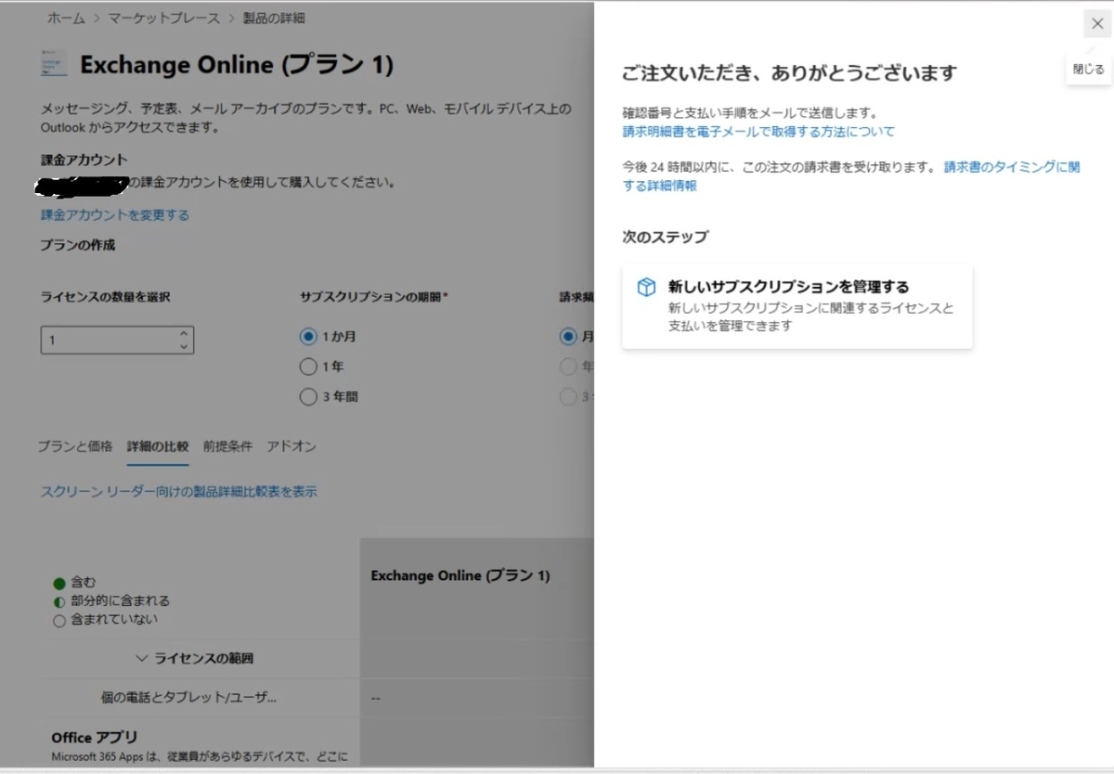This screenshot has height=774, width=1114.
Task: Decrease license quantity with down arrow
Action: point(184,347)
